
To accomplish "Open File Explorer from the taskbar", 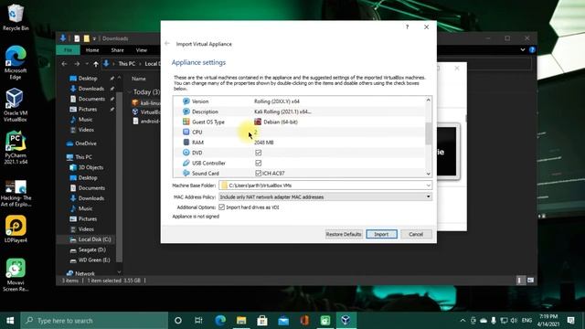I will pyautogui.click(x=241, y=321).
